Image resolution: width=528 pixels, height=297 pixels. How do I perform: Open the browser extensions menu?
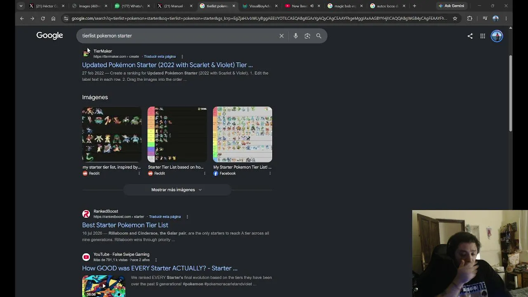click(x=469, y=18)
